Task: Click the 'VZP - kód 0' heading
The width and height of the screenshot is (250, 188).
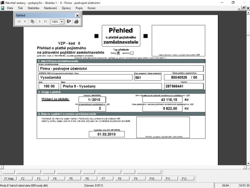Action: coord(69,43)
